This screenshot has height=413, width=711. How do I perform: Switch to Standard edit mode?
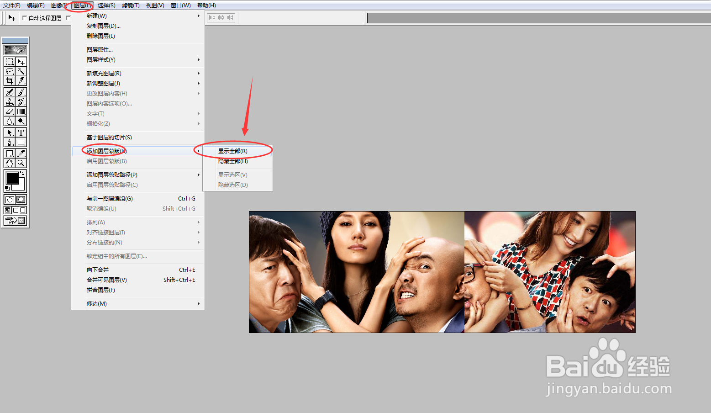(x=10, y=200)
